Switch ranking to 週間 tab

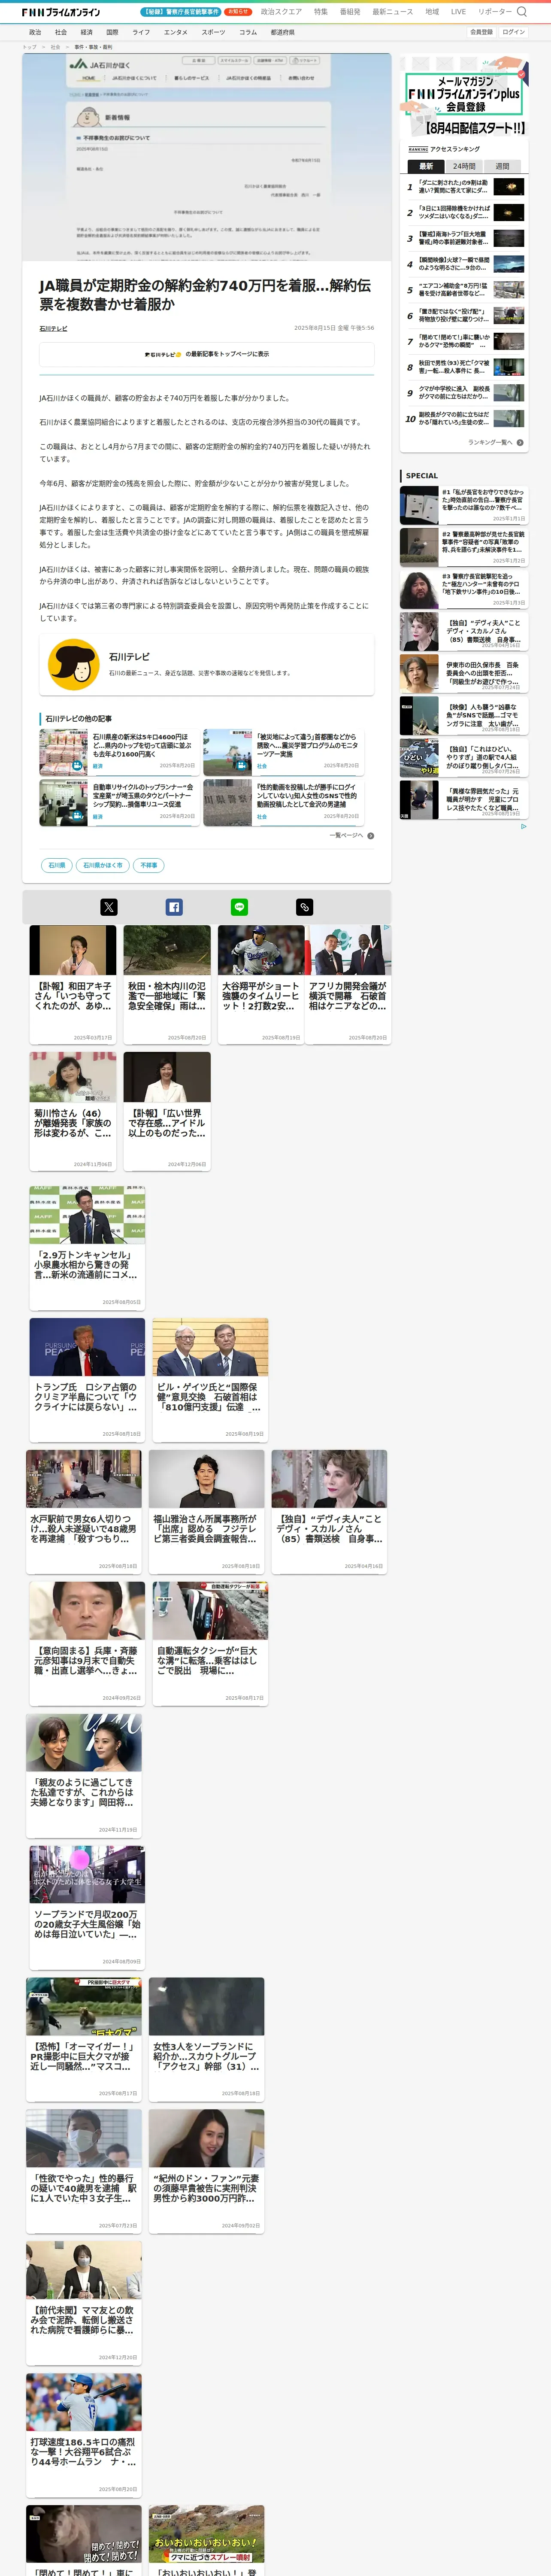click(x=502, y=166)
